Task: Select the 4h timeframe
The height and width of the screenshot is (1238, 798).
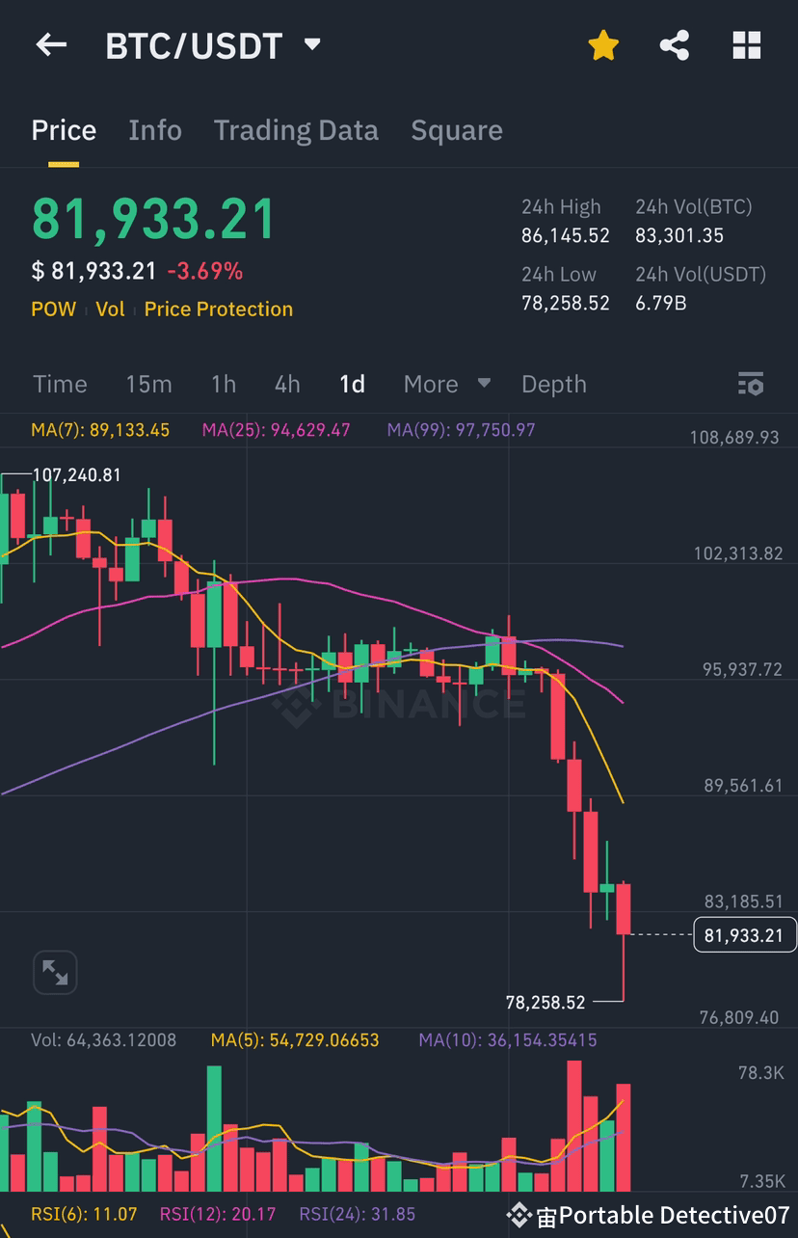Action: pyautogui.click(x=286, y=384)
